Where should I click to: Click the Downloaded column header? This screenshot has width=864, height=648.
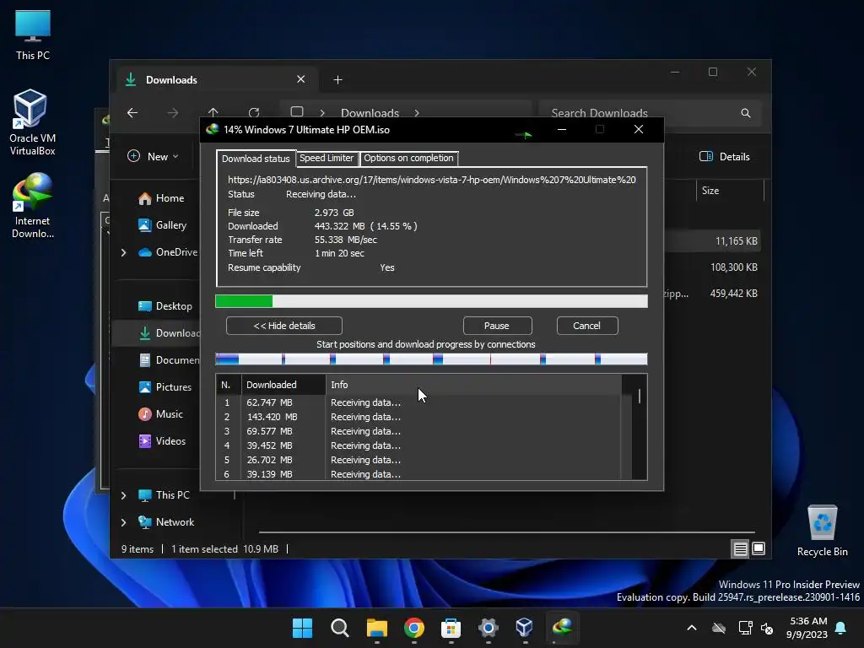click(283, 385)
